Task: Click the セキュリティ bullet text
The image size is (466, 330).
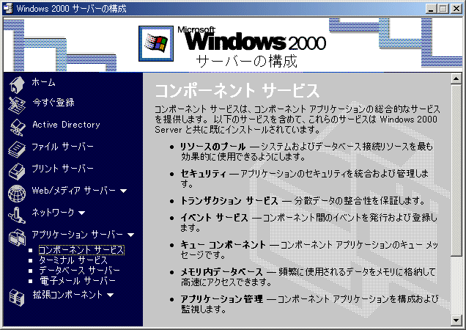Action: 203,174
